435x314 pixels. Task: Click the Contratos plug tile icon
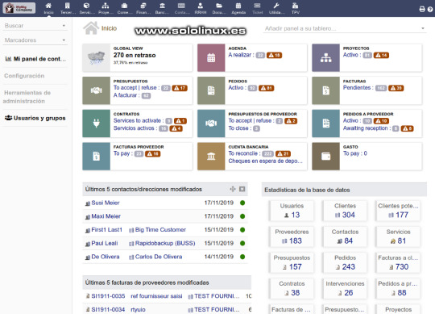97,124
